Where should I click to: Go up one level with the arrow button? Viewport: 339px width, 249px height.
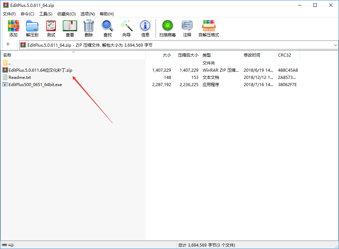8,45
